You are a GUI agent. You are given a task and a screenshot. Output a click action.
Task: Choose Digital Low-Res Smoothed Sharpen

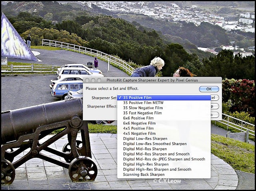[x=164, y=144]
